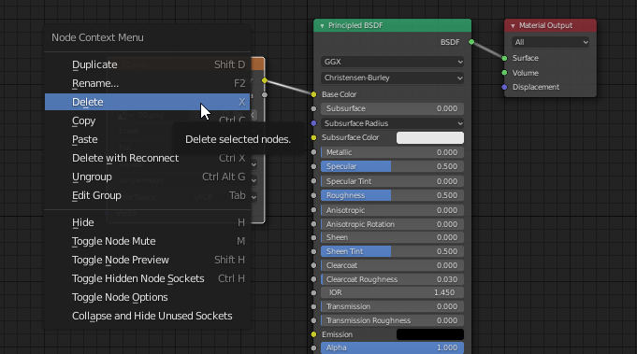Expand the Subsurface Radius dropdown
The height and width of the screenshot is (354, 637).
393,123
